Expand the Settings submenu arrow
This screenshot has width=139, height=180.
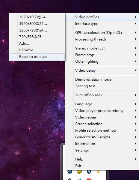pos(136,150)
